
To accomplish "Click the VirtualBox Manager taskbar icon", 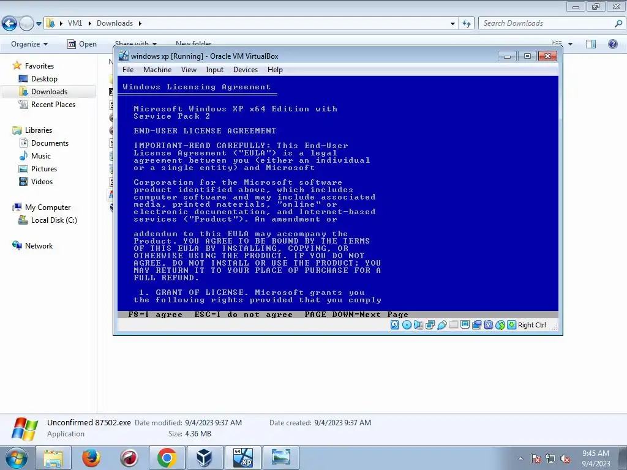I will 205,458.
